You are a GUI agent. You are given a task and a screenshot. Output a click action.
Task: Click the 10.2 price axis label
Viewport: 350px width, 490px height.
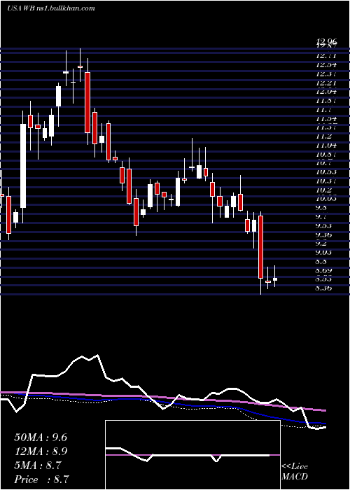323,190
